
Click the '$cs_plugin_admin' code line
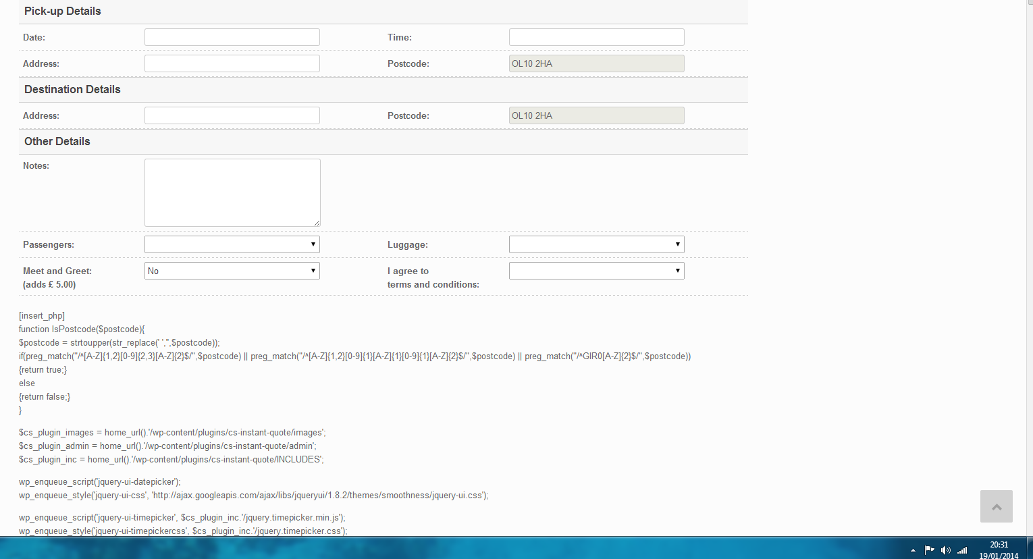click(167, 446)
